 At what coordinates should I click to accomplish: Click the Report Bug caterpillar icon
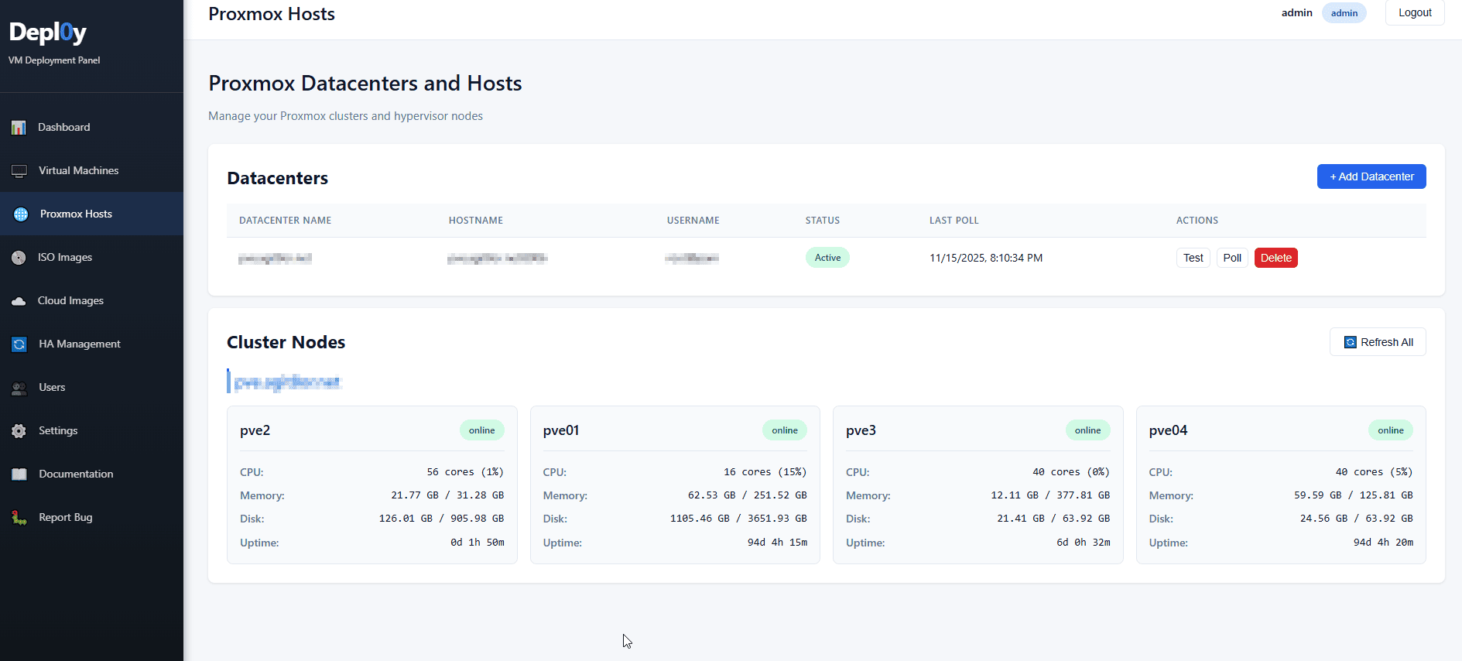point(19,518)
